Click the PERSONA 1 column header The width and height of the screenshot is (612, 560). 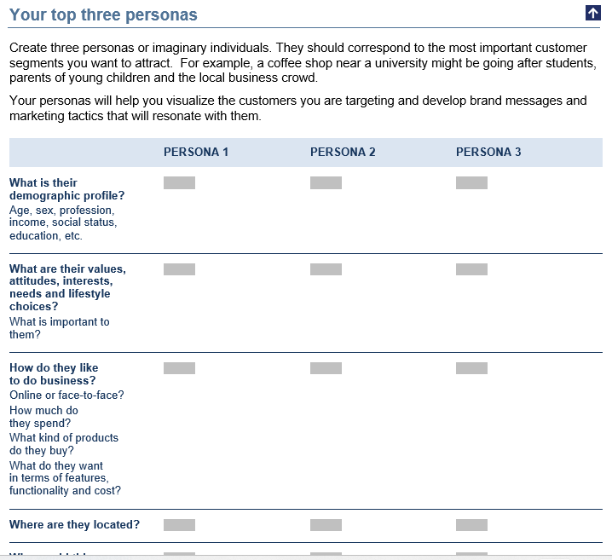coord(196,153)
